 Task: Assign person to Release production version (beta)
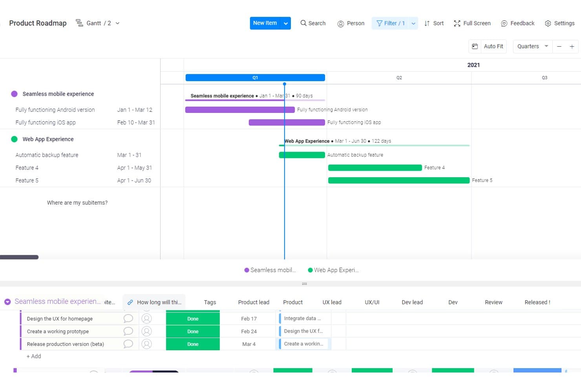pos(146,344)
